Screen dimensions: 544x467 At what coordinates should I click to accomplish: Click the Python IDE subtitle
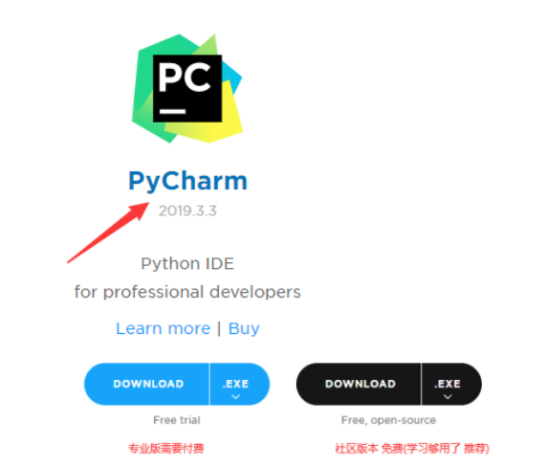point(187,264)
